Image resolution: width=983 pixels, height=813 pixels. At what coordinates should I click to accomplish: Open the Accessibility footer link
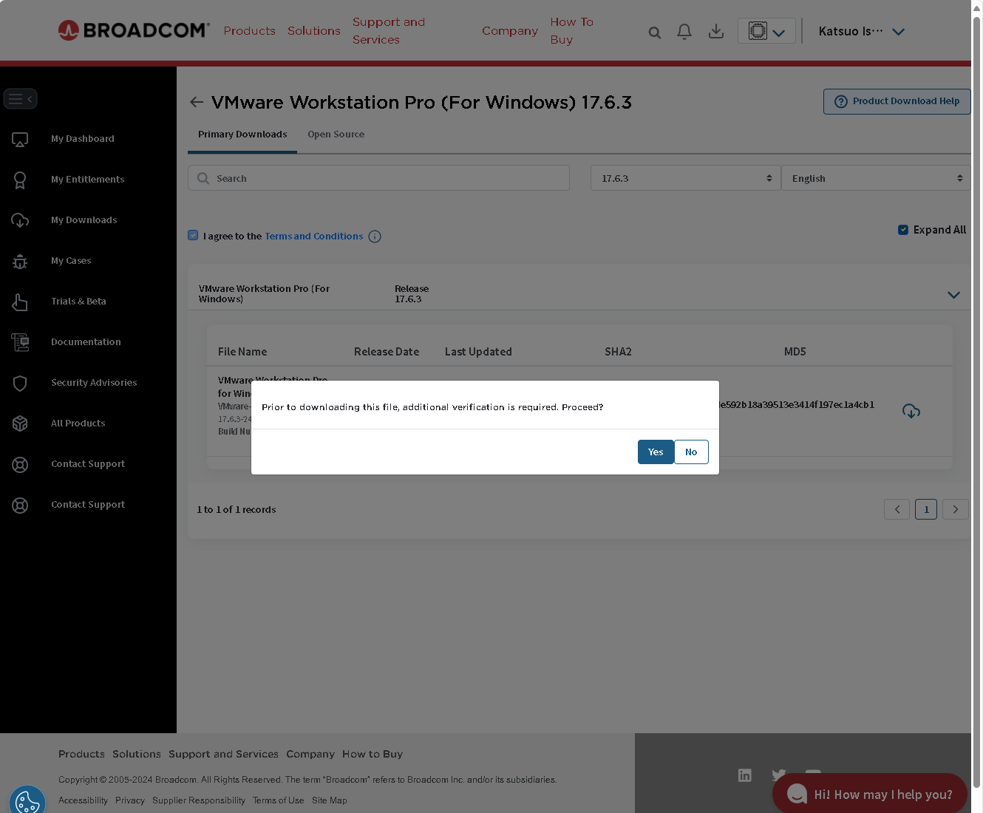83,800
